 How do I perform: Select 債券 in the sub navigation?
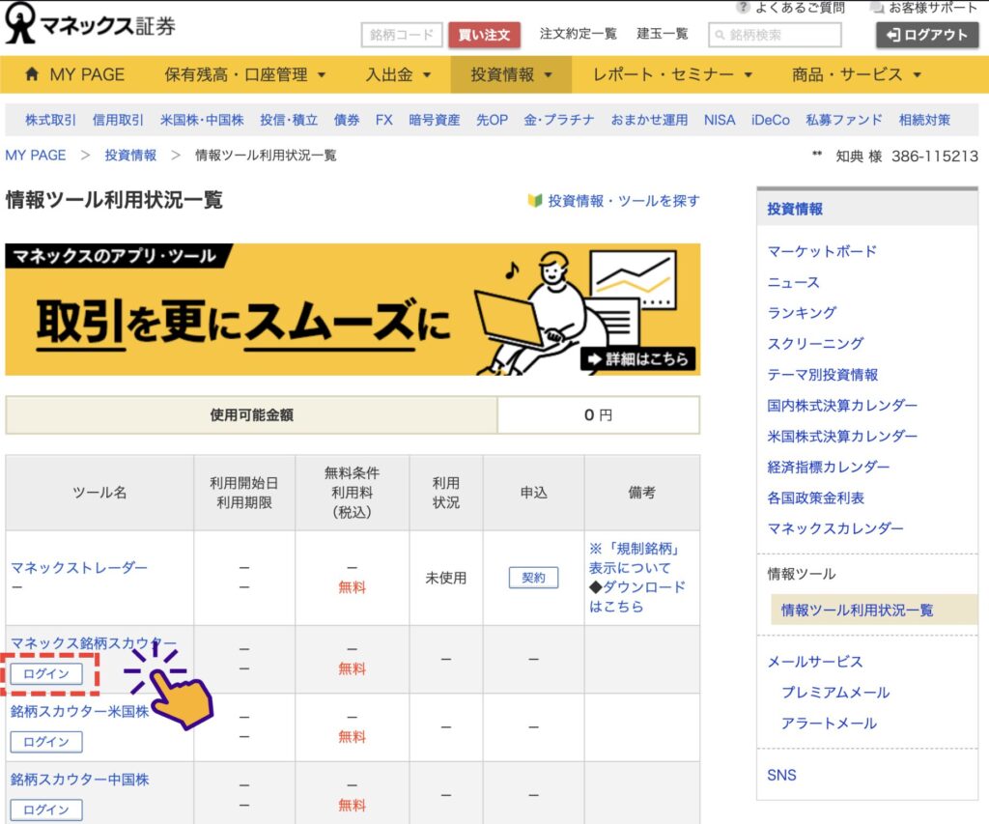click(347, 120)
